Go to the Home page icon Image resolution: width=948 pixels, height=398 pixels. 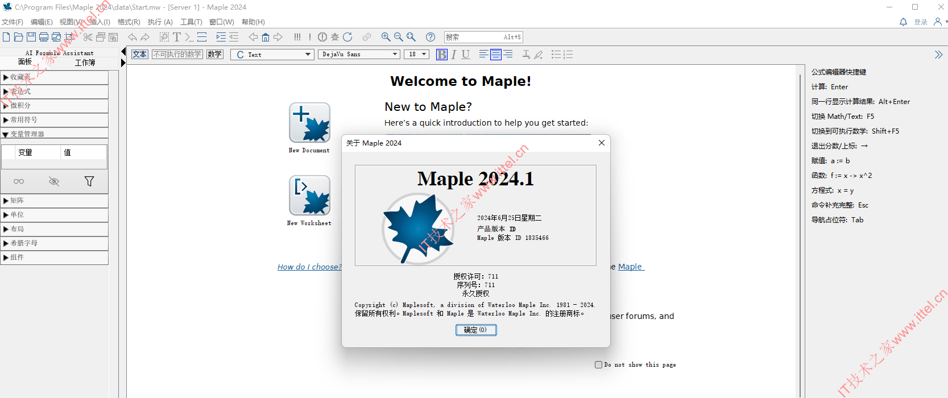tap(266, 37)
